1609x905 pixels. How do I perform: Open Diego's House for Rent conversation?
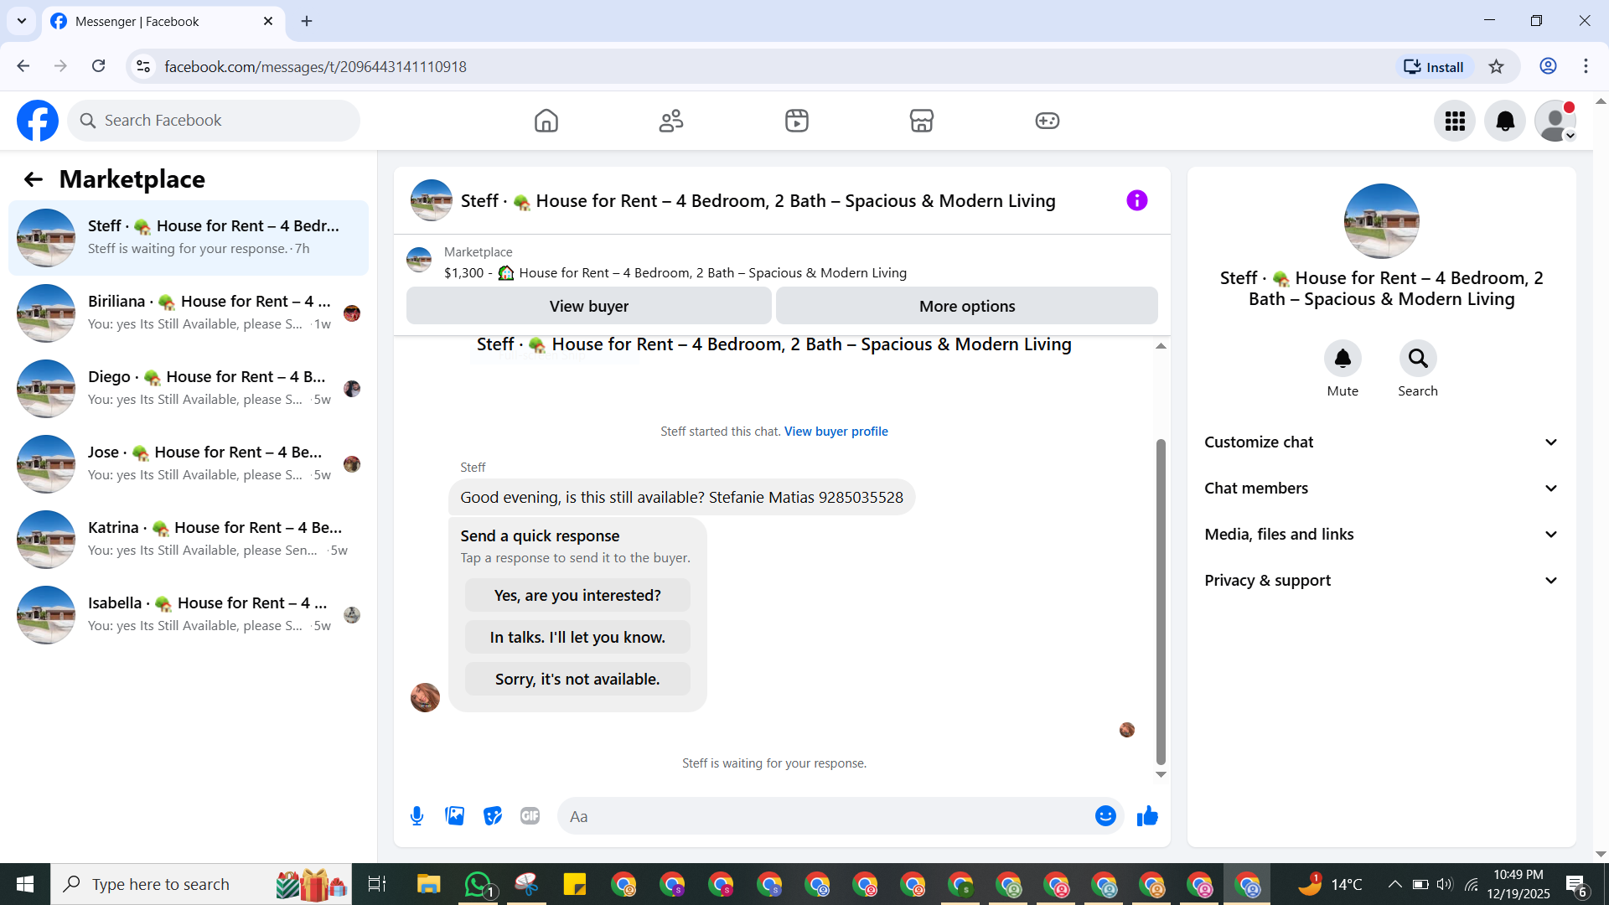[x=189, y=388]
